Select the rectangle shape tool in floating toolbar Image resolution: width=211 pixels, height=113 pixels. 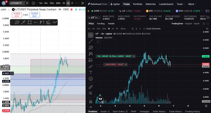29,22
